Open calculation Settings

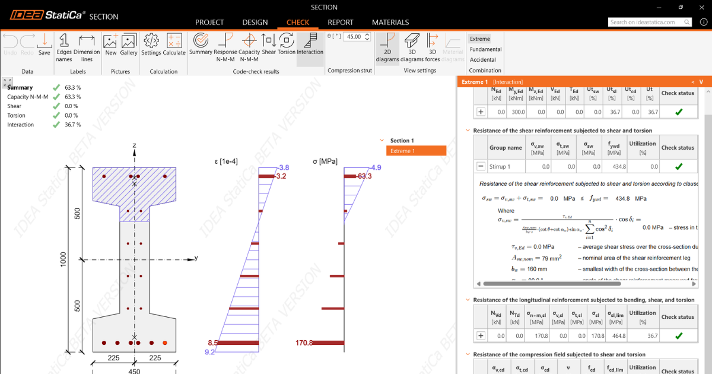pyautogui.click(x=151, y=44)
